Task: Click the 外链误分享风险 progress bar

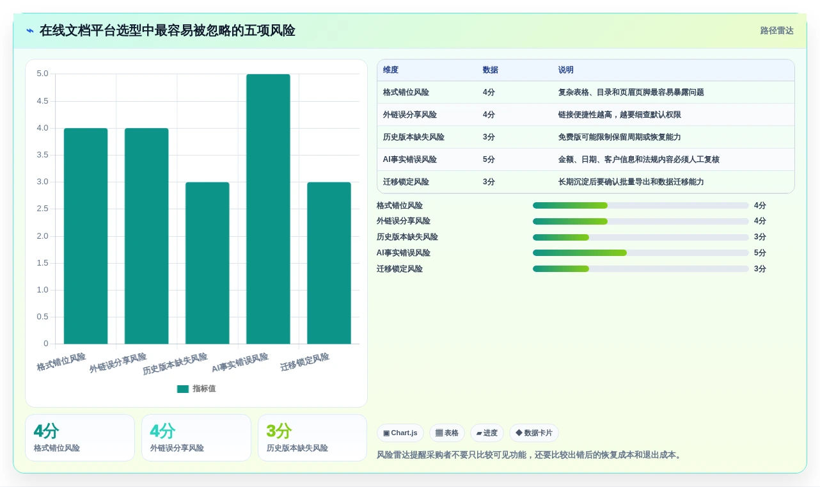Action: (x=640, y=221)
